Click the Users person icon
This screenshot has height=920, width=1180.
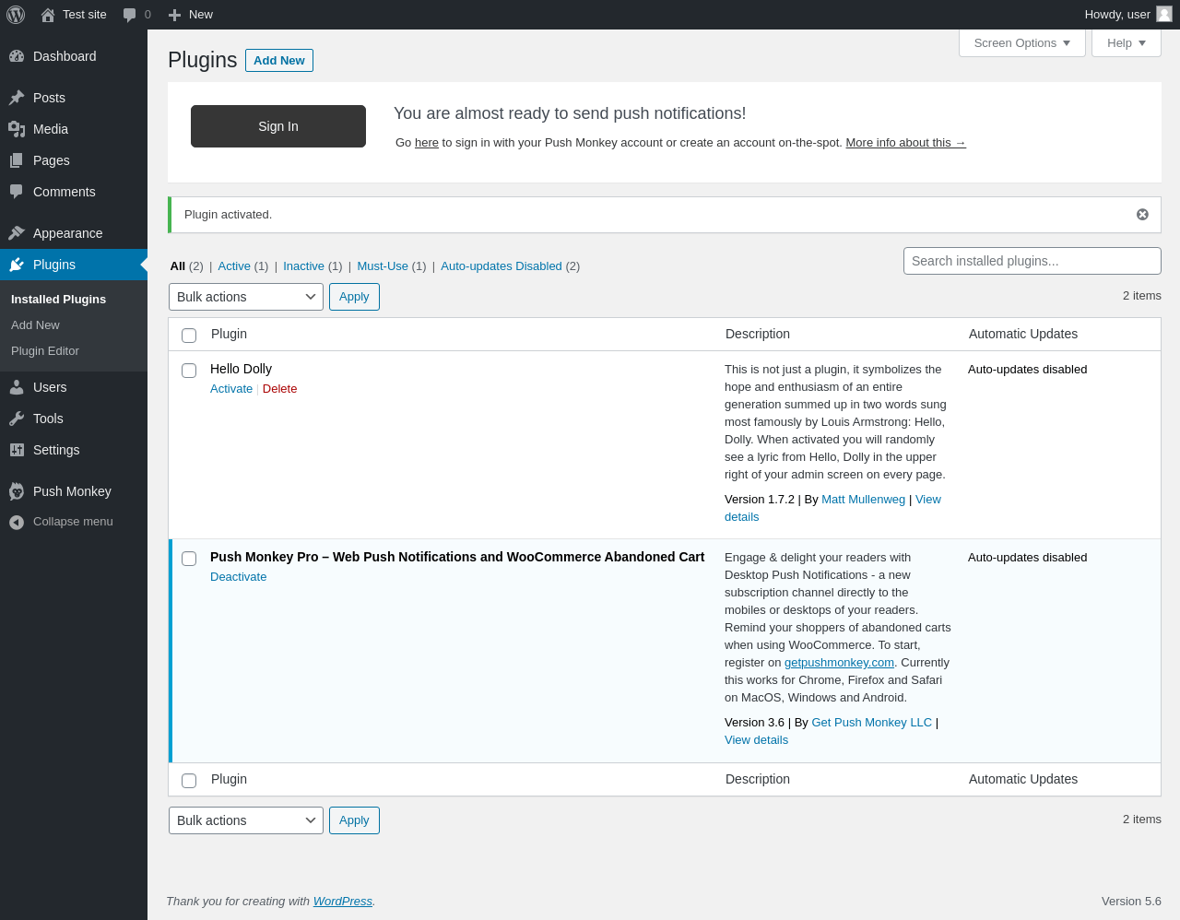point(17,387)
